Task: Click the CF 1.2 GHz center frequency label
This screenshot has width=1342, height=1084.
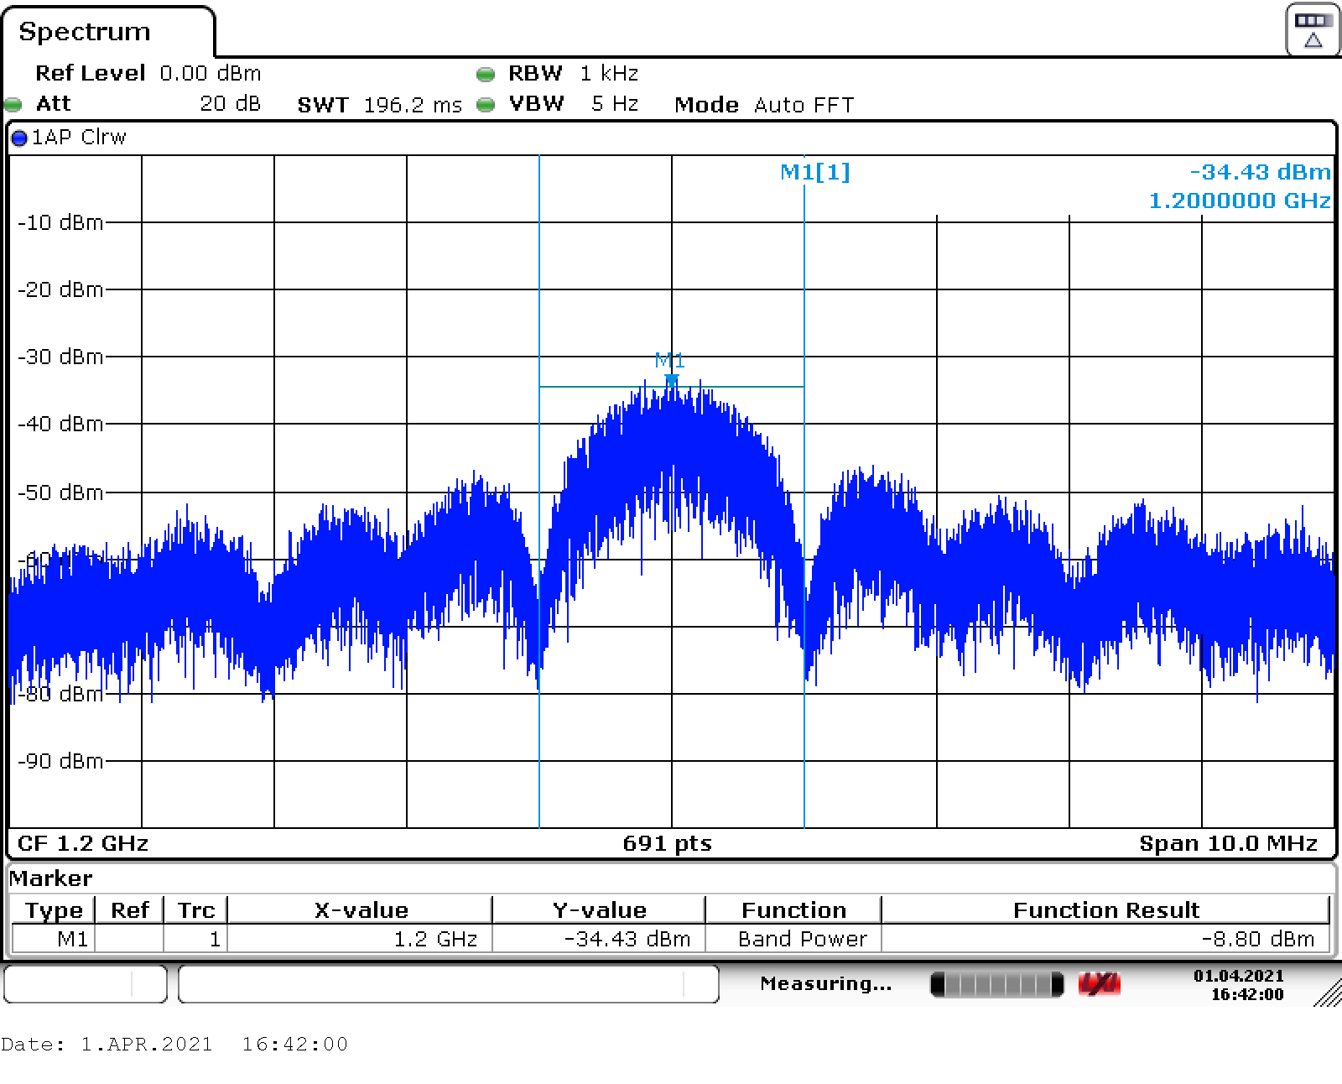Action: (83, 843)
